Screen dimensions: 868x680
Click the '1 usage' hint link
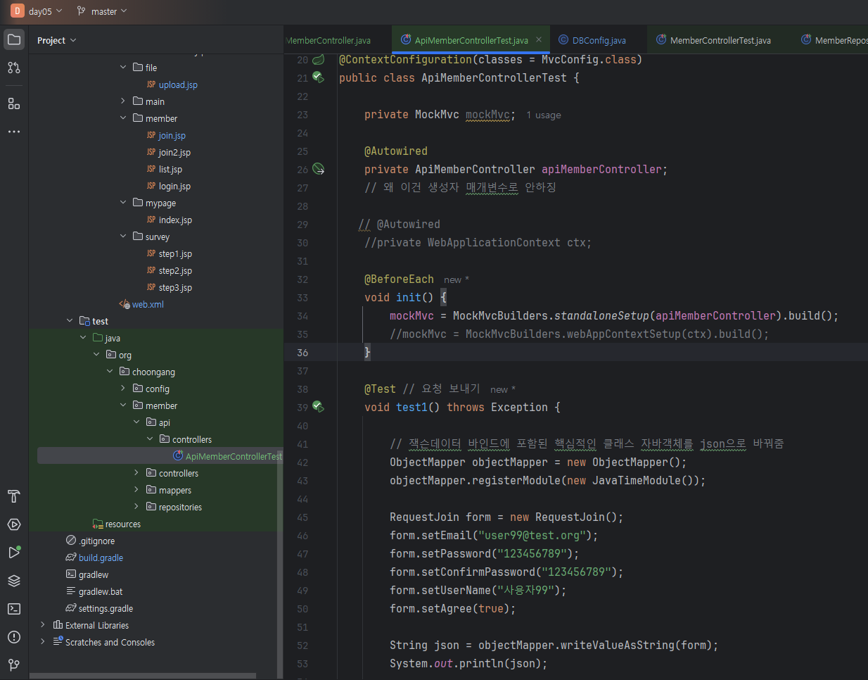pyautogui.click(x=544, y=115)
